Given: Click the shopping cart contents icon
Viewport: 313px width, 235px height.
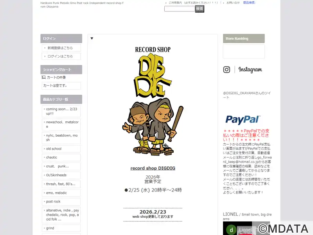Looking at the screenshot, I should coord(43,77).
